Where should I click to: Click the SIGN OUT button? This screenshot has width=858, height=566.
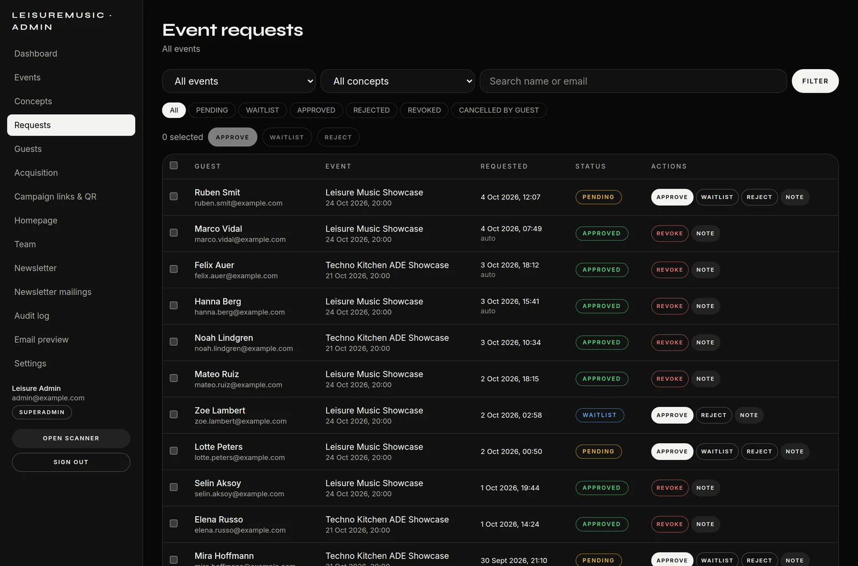tap(71, 462)
